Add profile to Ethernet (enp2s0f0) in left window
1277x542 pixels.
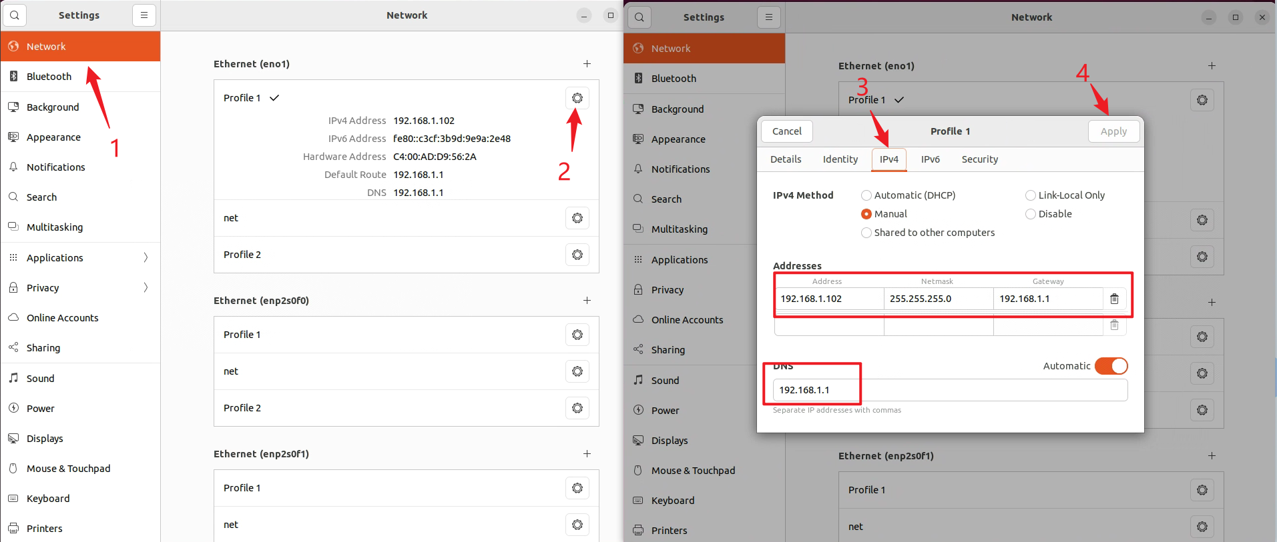click(587, 301)
